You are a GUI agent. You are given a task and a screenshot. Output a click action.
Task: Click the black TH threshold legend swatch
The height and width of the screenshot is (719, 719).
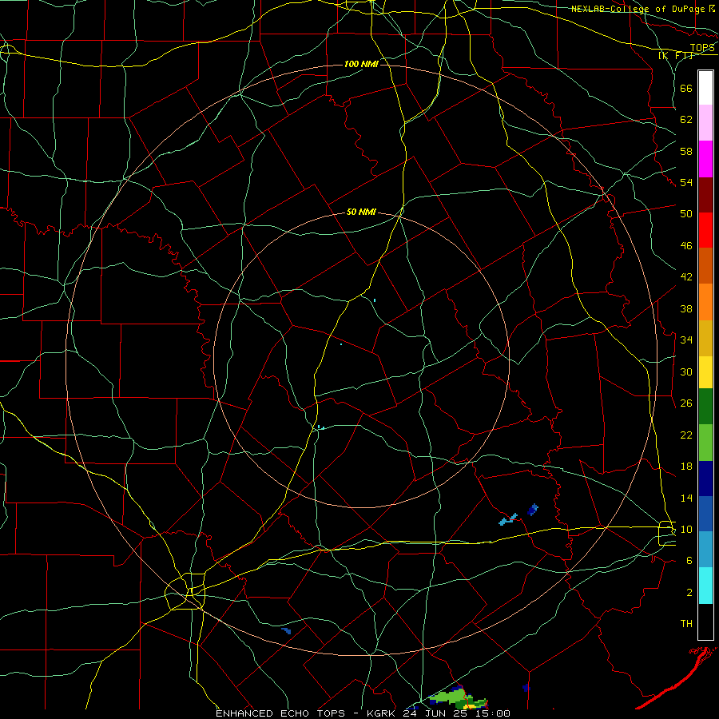[705, 622]
